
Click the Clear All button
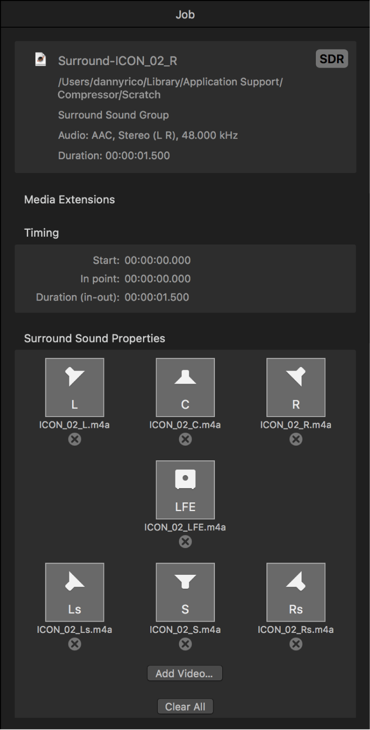pos(185,706)
